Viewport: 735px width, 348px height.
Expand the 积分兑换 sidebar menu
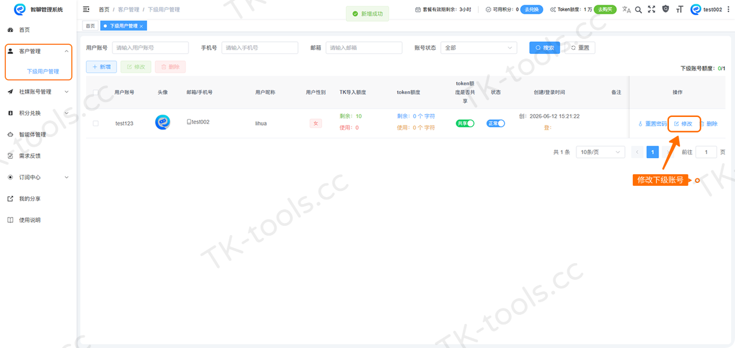[38, 113]
